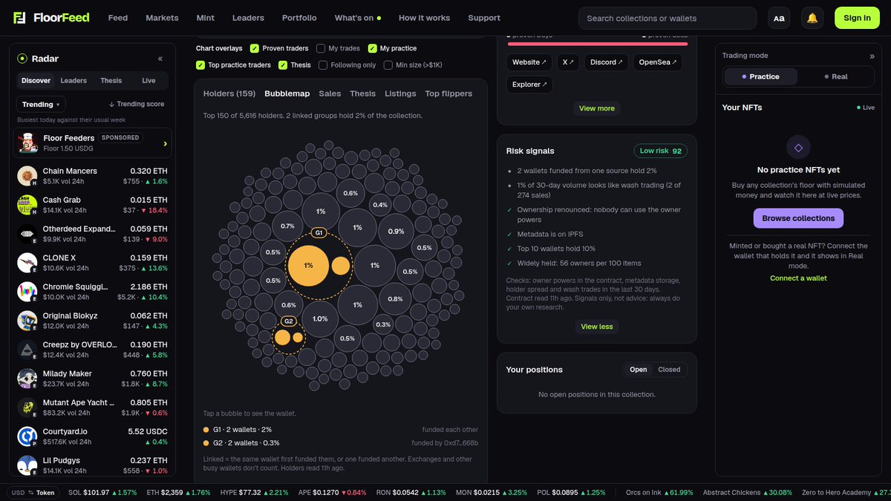Click the red proven buys bar
Screen dimensions: 891x501
pyautogui.click(x=597, y=44)
